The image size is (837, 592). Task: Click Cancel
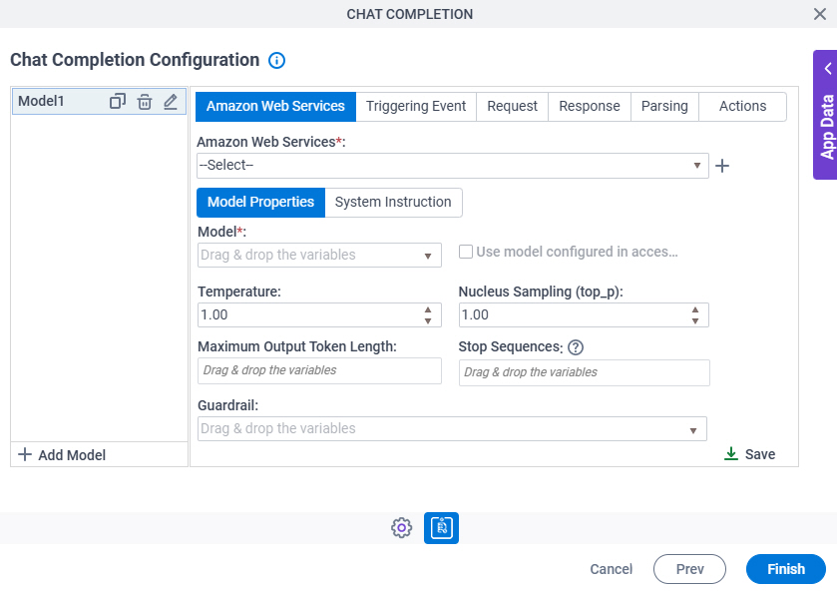point(612,570)
